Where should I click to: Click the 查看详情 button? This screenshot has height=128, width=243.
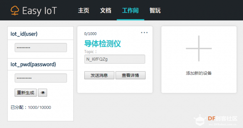[x=131, y=75]
